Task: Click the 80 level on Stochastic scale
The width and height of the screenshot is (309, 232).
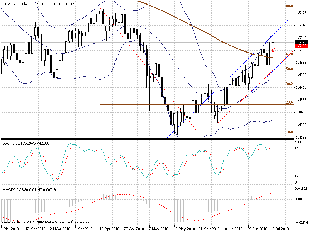Action: [x=297, y=149]
